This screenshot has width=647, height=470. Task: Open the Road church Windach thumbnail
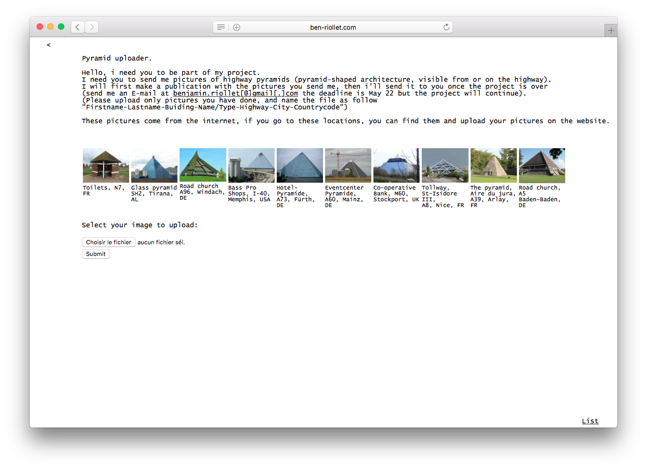[203, 165]
